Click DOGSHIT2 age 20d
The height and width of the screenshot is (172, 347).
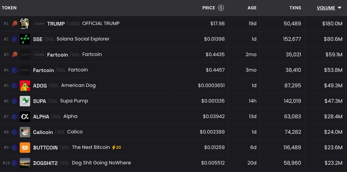(x=252, y=163)
